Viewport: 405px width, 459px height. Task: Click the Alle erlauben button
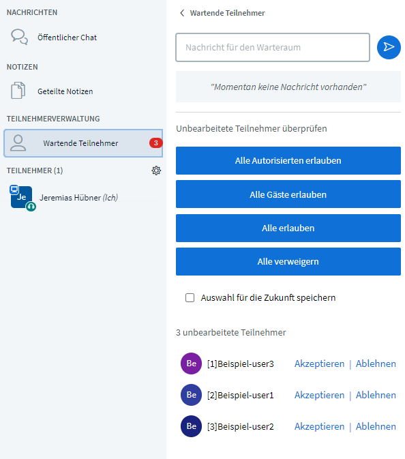[288, 228]
